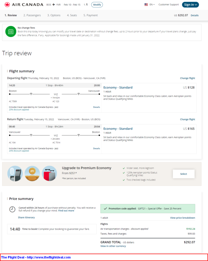Go to the 4. Seats step
The height and width of the screenshot is (261, 208).
click(x=72, y=15)
